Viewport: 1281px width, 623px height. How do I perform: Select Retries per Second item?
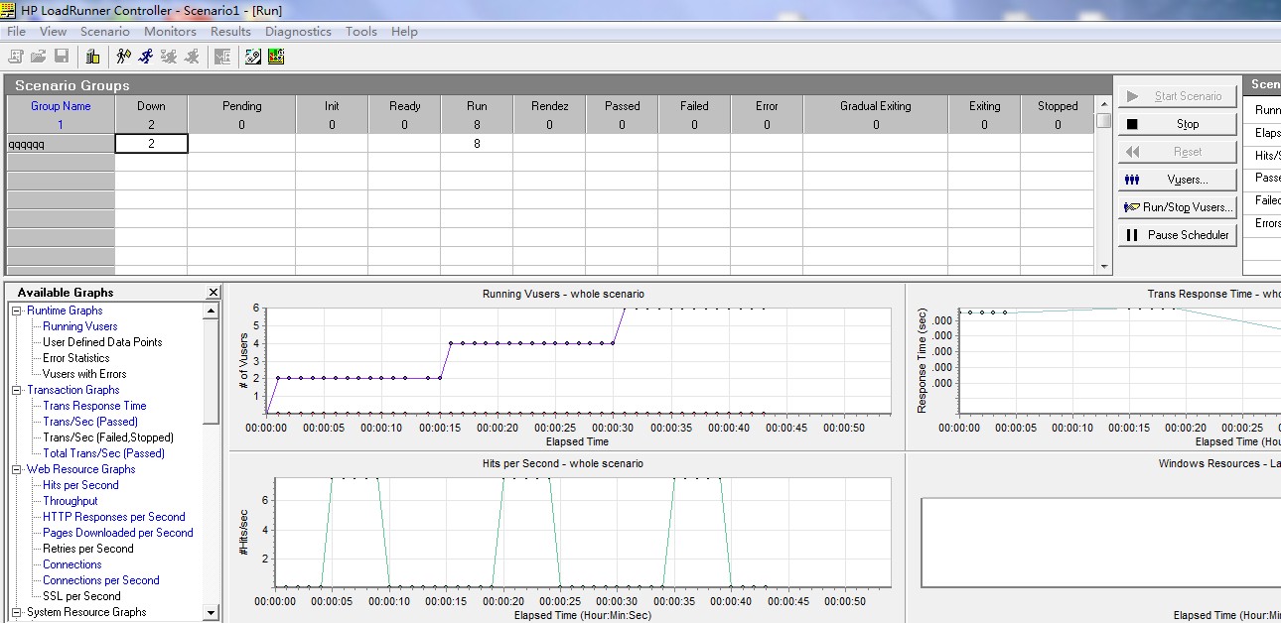point(88,549)
